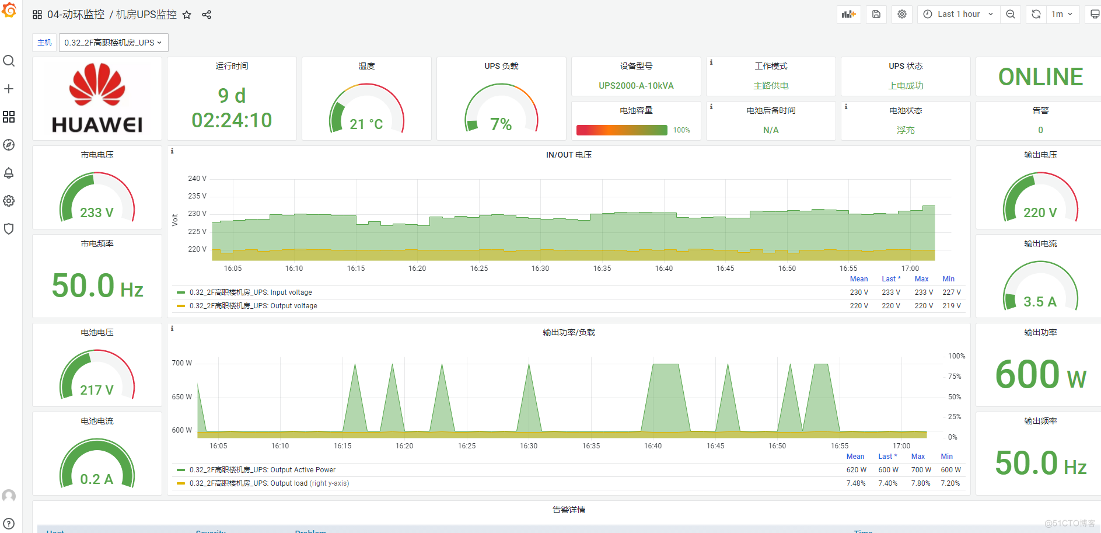This screenshot has width=1101, height=533.
Task: Open the Last 1 hour time picker
Action: tap(959, 15)
